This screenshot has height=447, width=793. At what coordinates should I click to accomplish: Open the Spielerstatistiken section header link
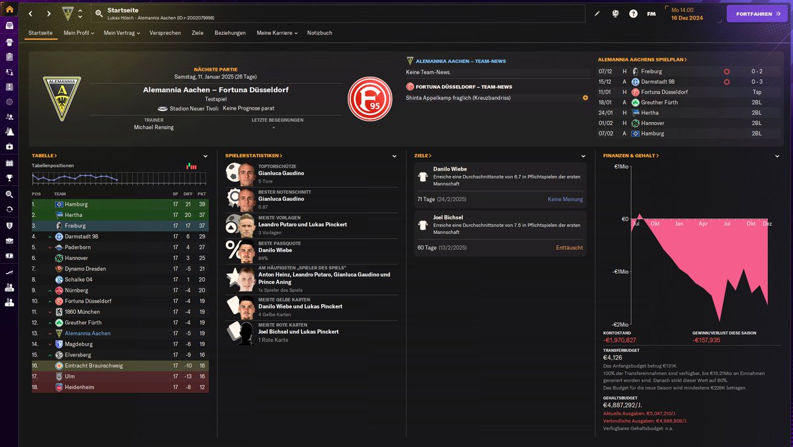[x=254, y=155]
